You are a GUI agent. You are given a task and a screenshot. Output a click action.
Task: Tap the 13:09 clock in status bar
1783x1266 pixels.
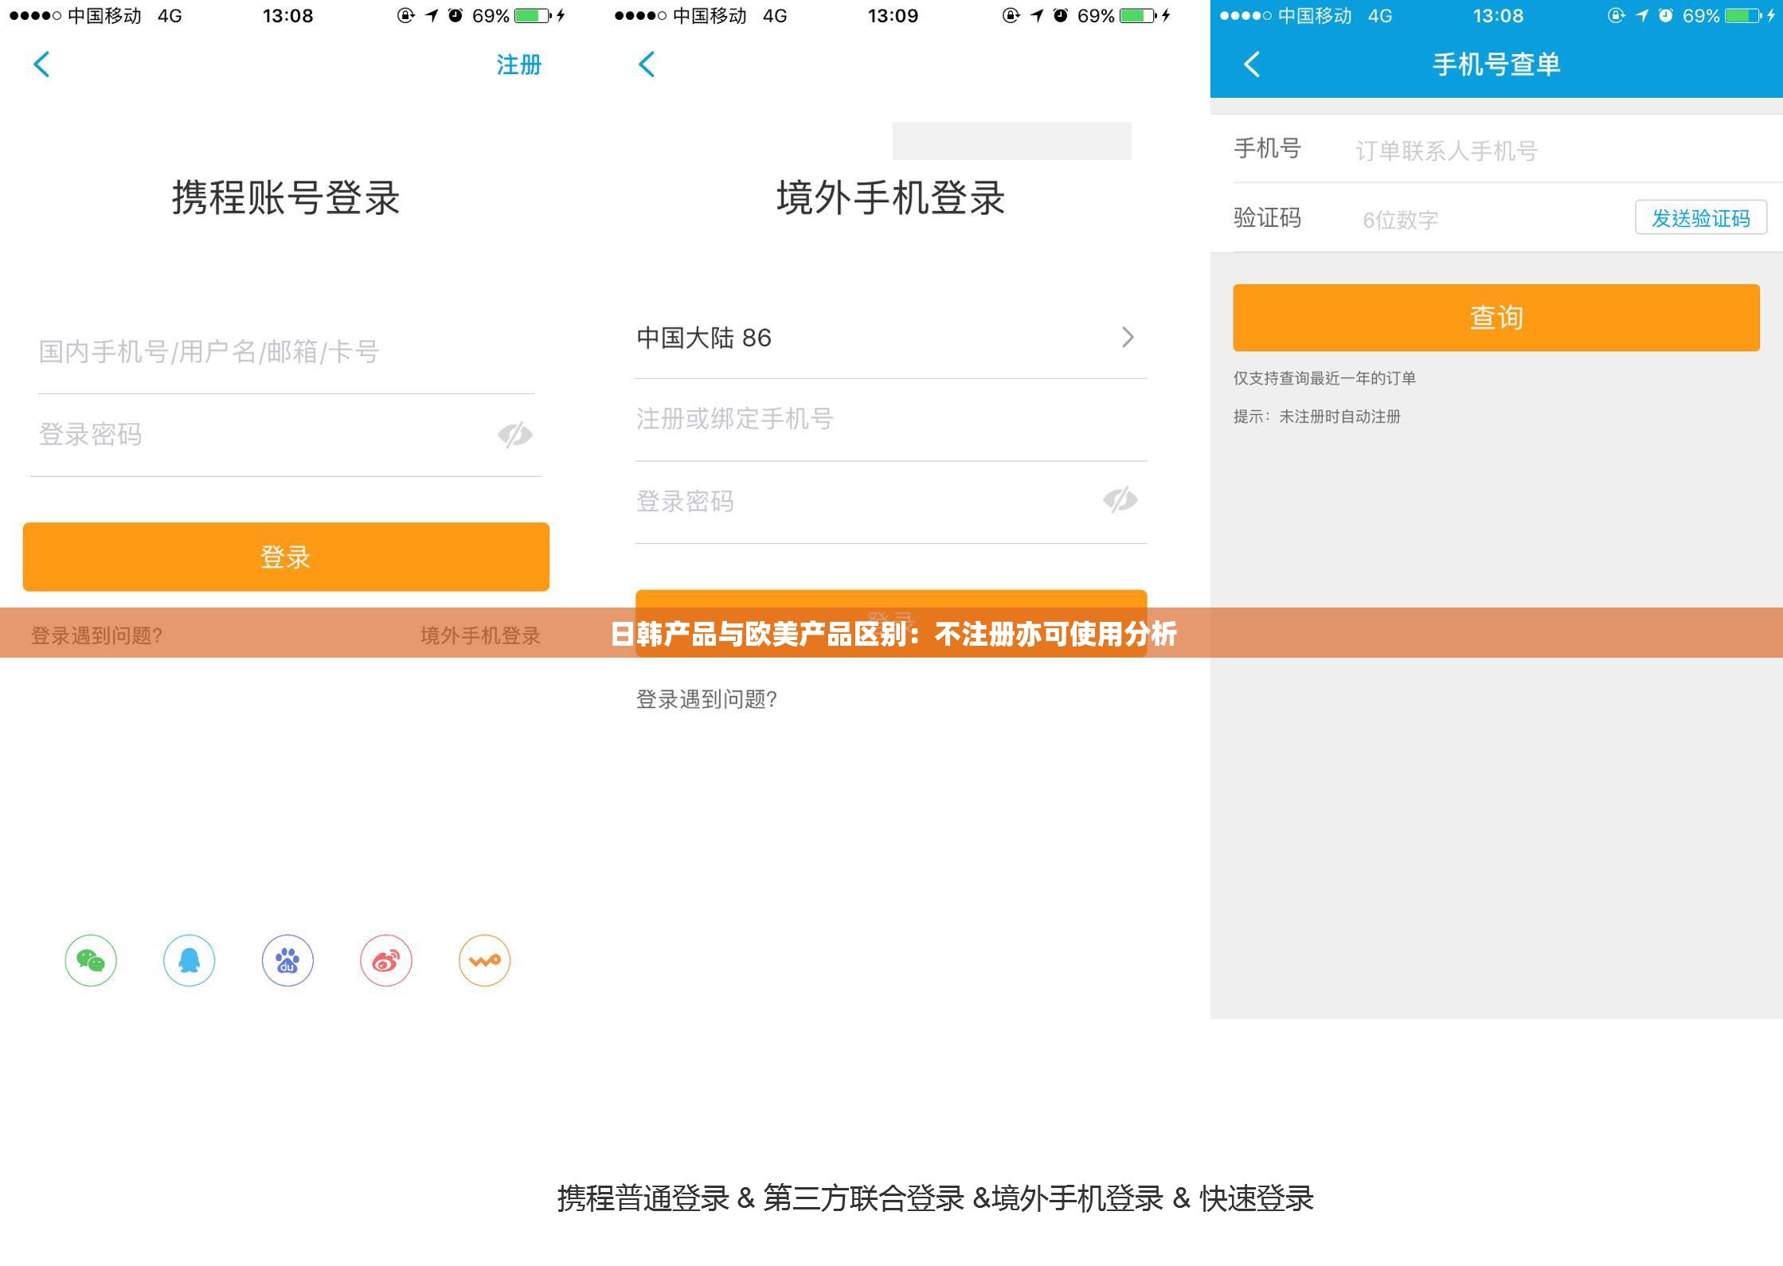(893, 16)
